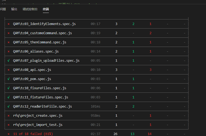
Task: Click the red X next to tc04_customeCommand.spec.js
Action: [8, 33]
